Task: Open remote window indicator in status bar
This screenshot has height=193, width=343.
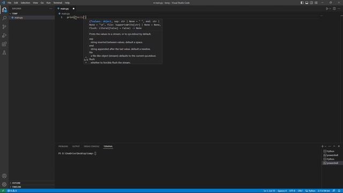Action: (3, 191)
